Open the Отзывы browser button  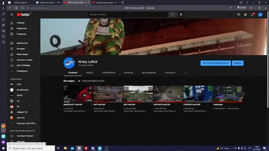tap(242, 8)
